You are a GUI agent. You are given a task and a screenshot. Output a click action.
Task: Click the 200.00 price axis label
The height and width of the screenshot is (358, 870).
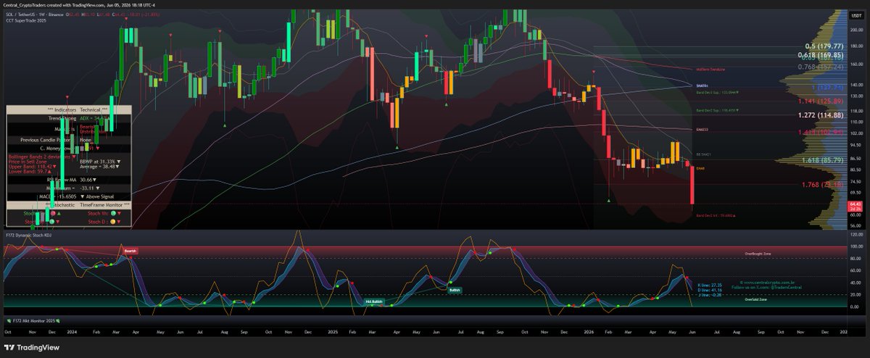(x=855, y=30)
